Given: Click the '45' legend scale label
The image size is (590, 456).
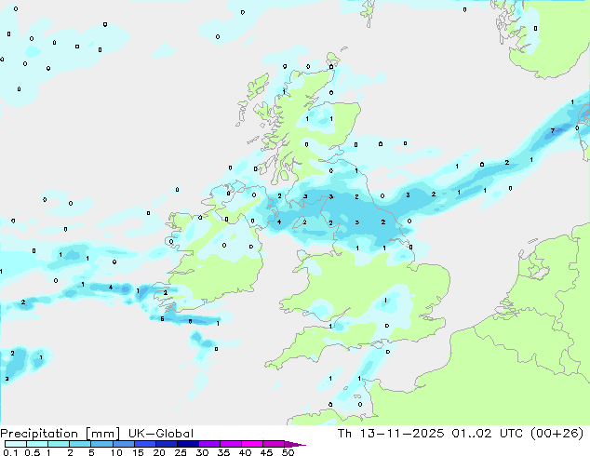Looking at the screenshot, I should click(x=266, y=452).
